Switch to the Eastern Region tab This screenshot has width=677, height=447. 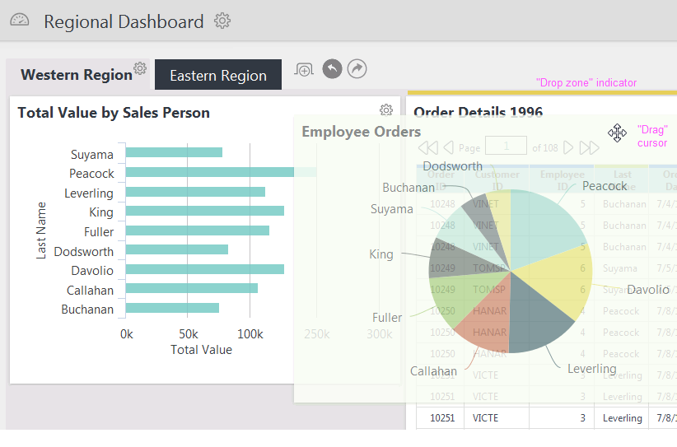point(218,75)
